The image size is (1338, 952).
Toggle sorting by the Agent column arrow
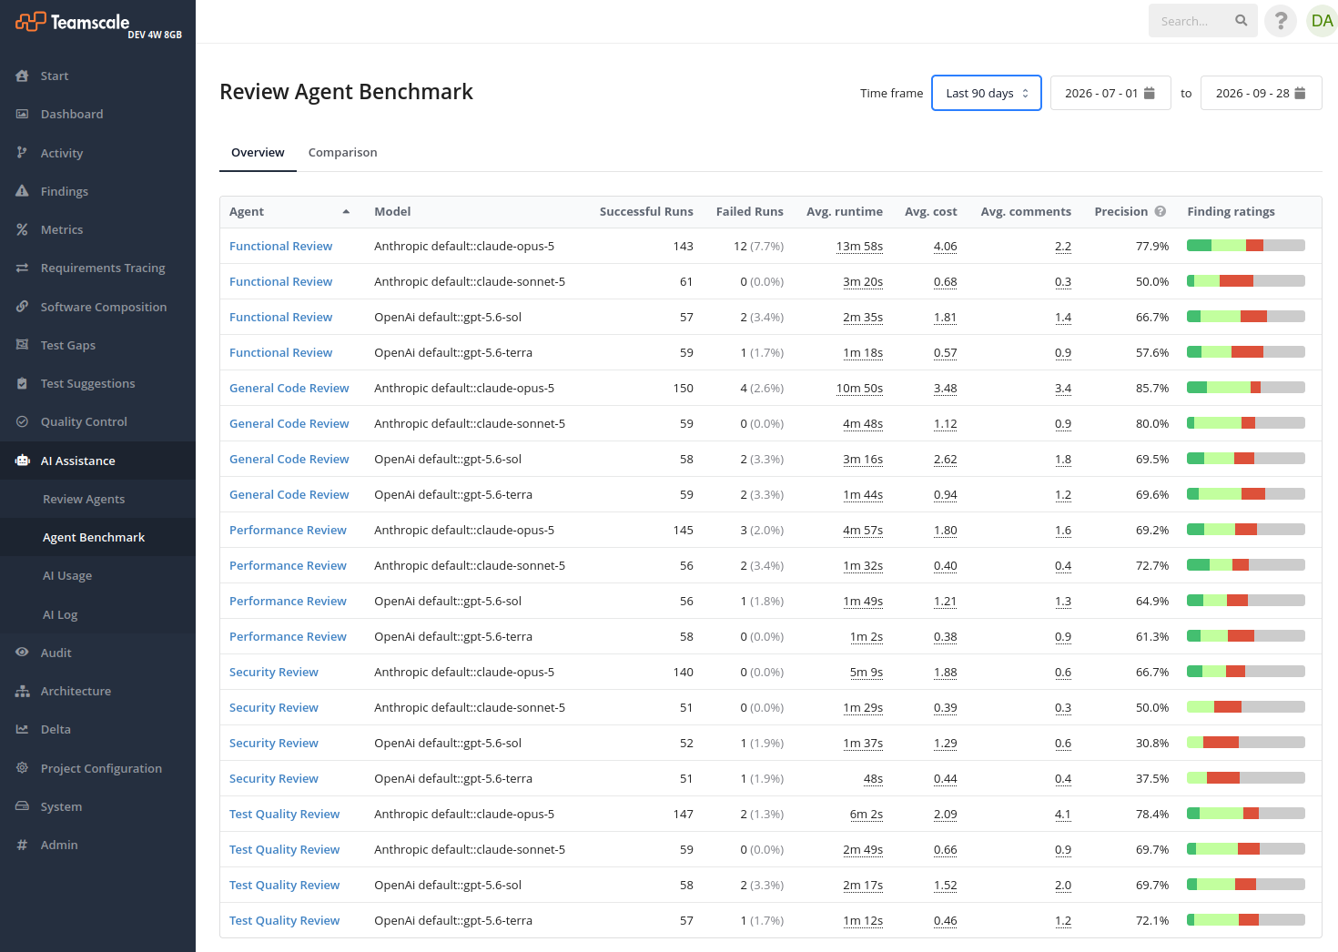(346, 212)
